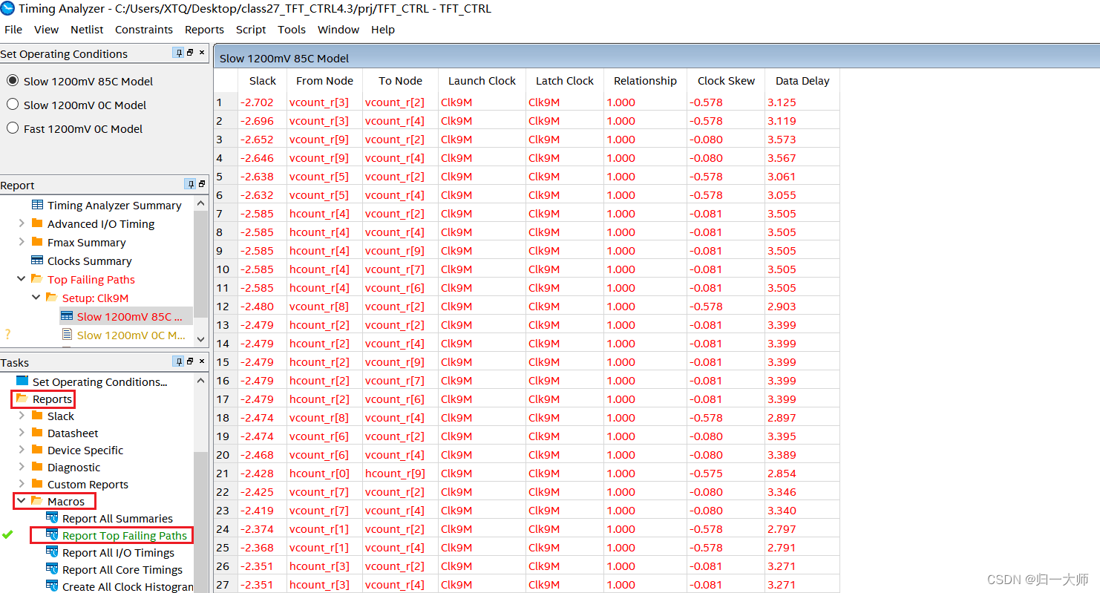
Task: Sort by the From Node column header
Action: point(324,81)
